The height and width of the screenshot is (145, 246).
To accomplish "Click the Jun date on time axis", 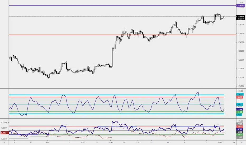I will point(47,142).
